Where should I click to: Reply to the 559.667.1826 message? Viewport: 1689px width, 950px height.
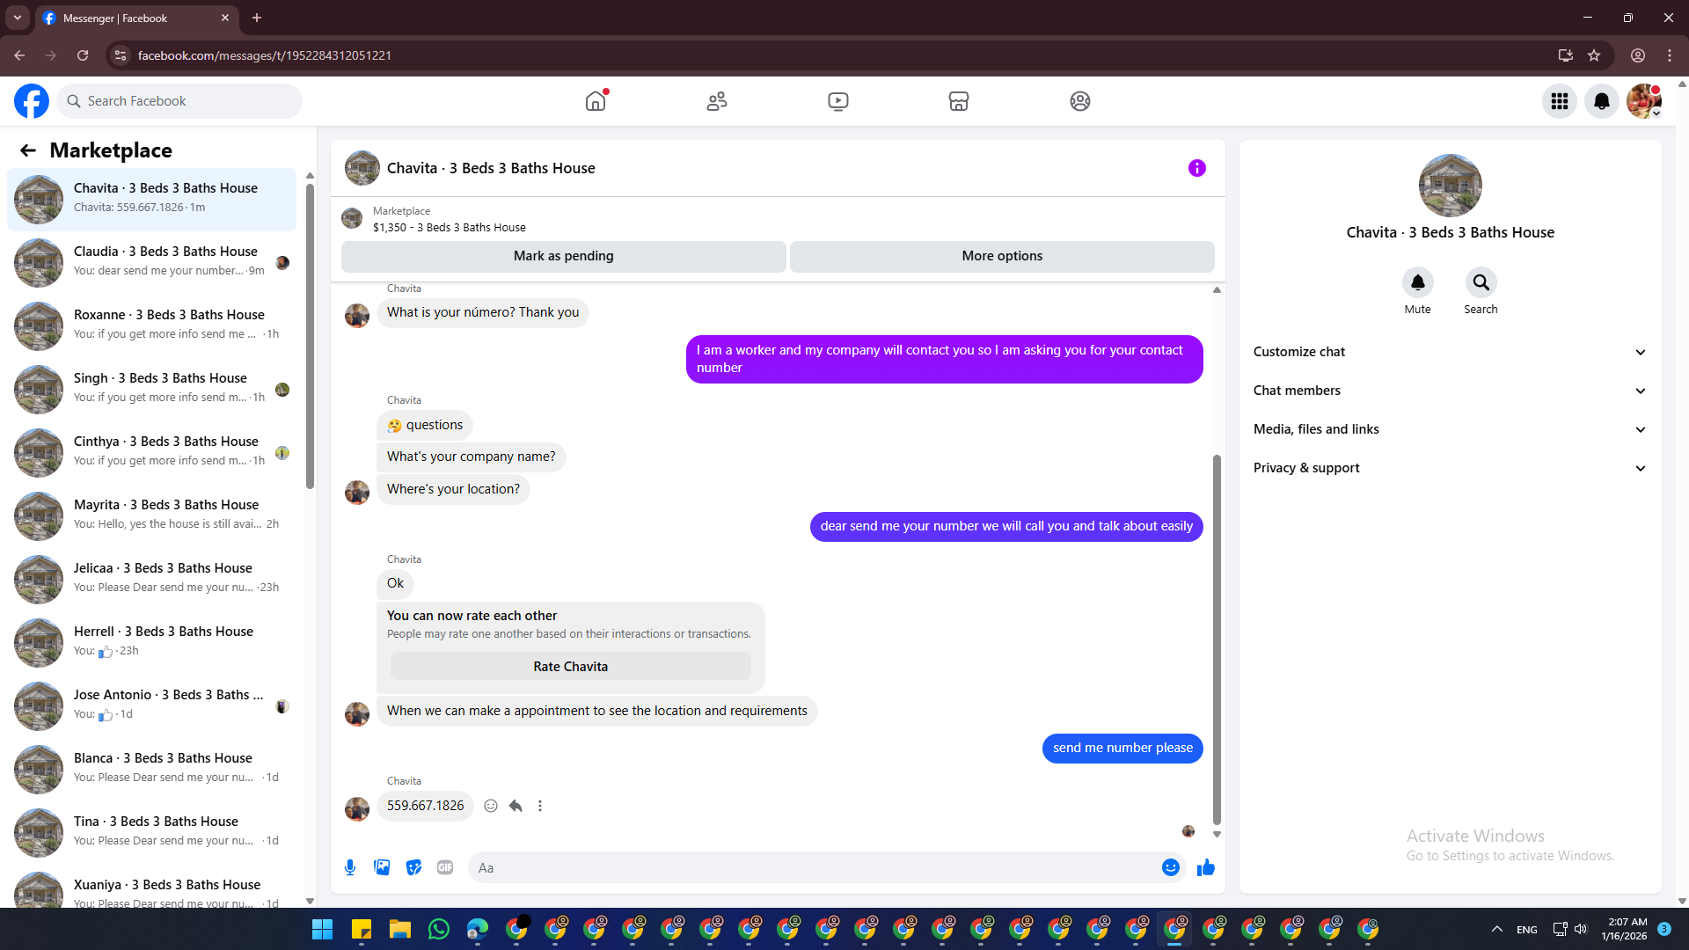coord(515,806)
